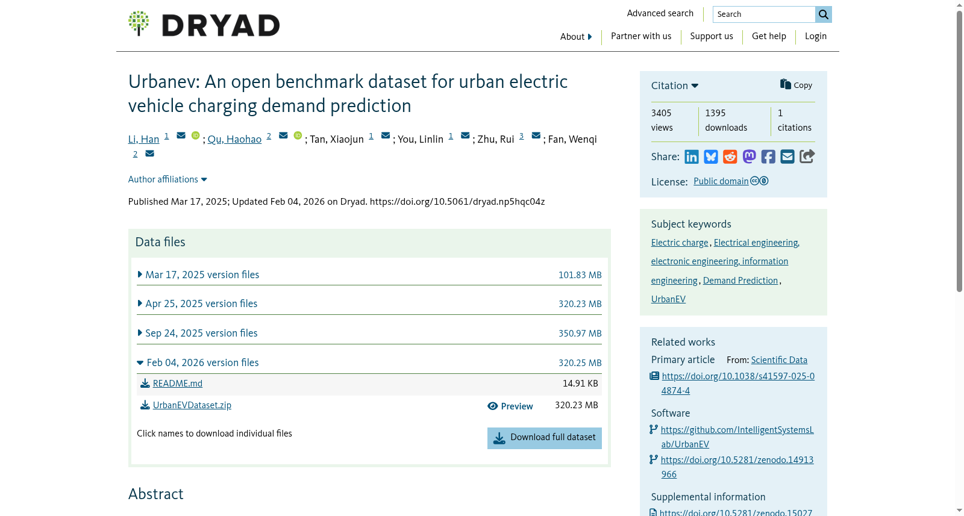Image resolution: width=964 pixels, height=516 pixels.
Task: Open Tan, Xiaojun affiliation footnote 1
Action: coord(371,136)
